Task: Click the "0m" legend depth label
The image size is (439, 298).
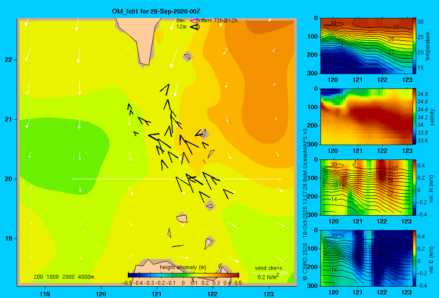Action: (180, 21)
